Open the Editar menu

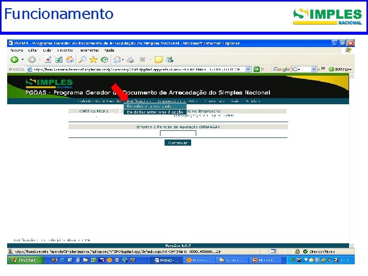point(33,50)
